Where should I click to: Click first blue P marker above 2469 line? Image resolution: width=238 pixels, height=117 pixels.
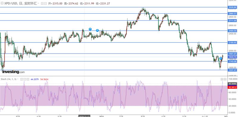pyautogui.click(x=90, y=29)
